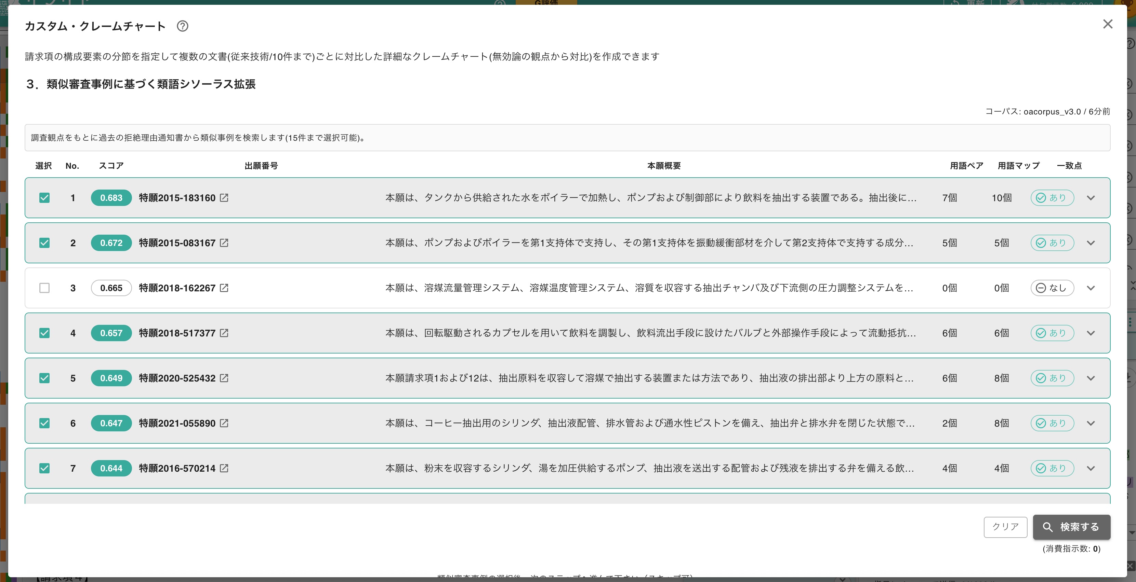Click あり badge in row 1
The height and width of the screenshot is (582, 1136).
coord(1052,198)
